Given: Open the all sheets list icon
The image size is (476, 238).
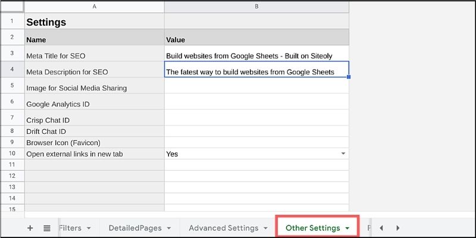Looking at the screenshot, I should click(x=47, y=228).
